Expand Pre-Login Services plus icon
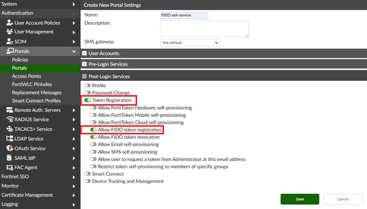Image resolution: width=367 pixels, height=209 pixels. tap(84, 64)
